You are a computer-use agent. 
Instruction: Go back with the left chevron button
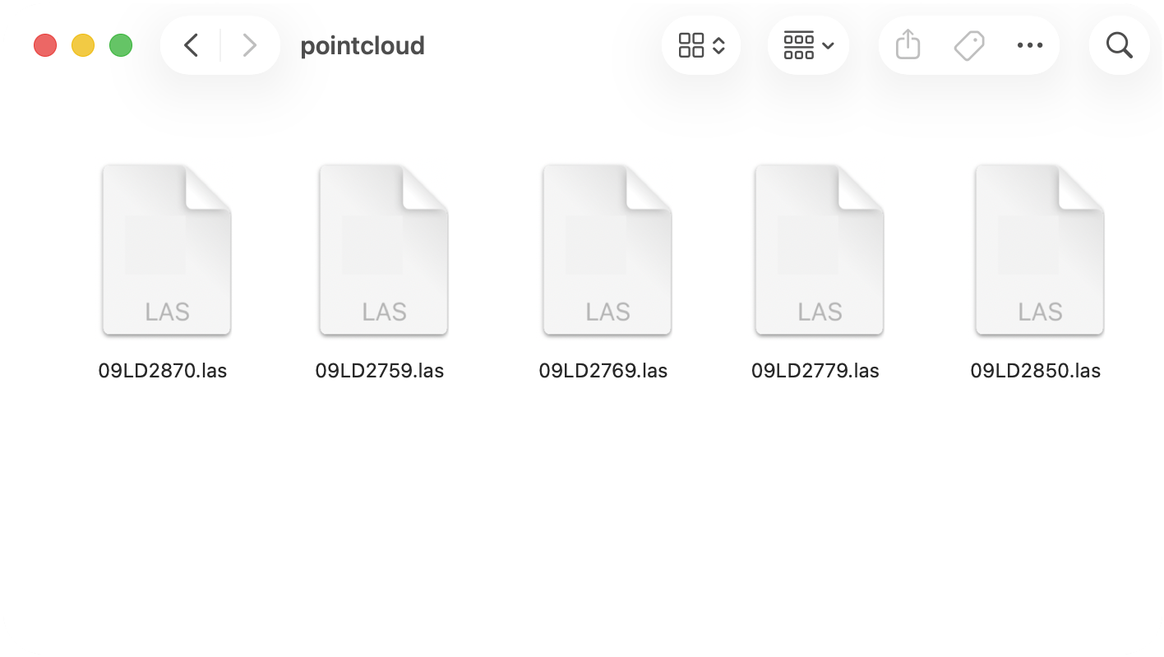tap(191, 45)
